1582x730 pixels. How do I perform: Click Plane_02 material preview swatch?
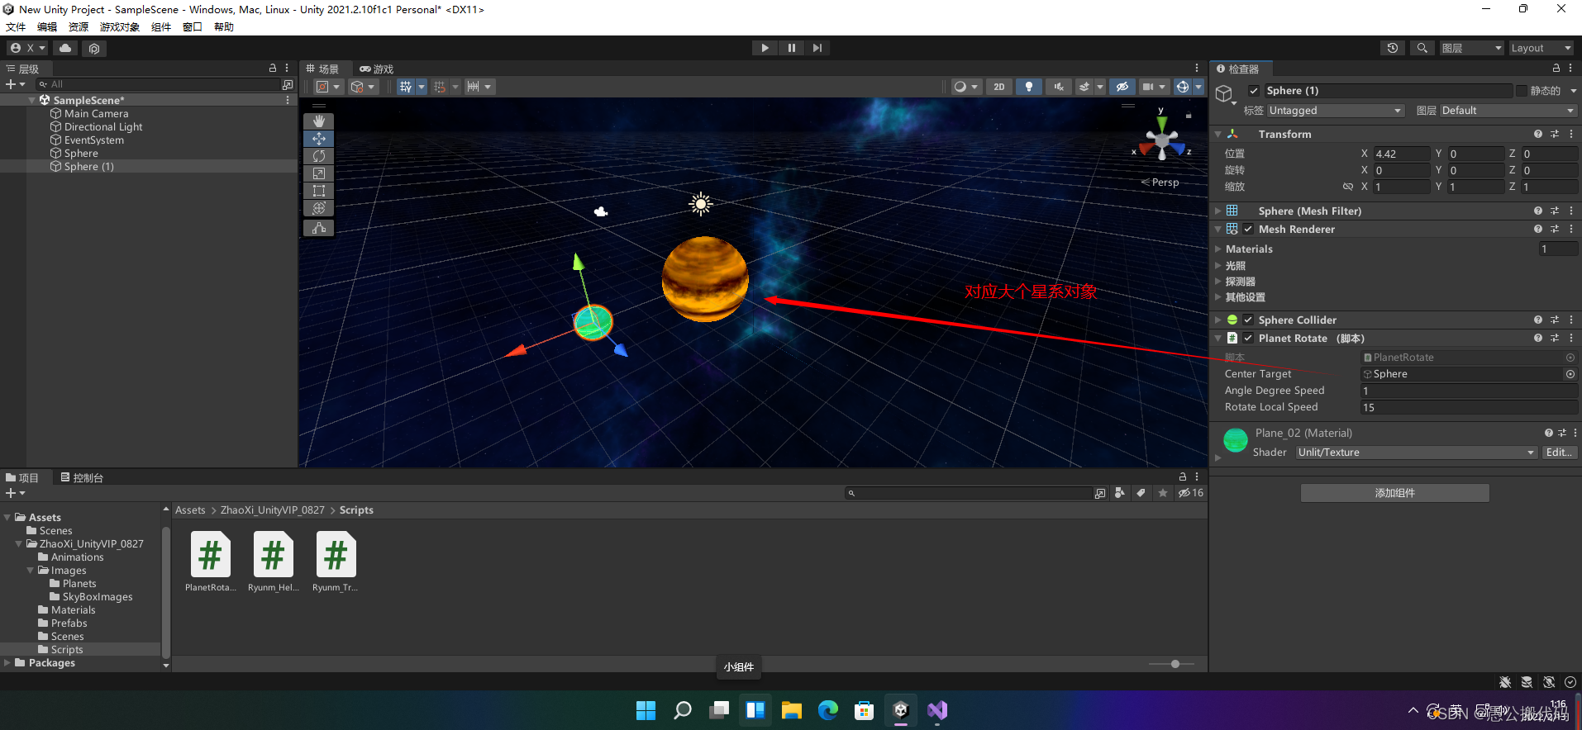click(1236, 440)
